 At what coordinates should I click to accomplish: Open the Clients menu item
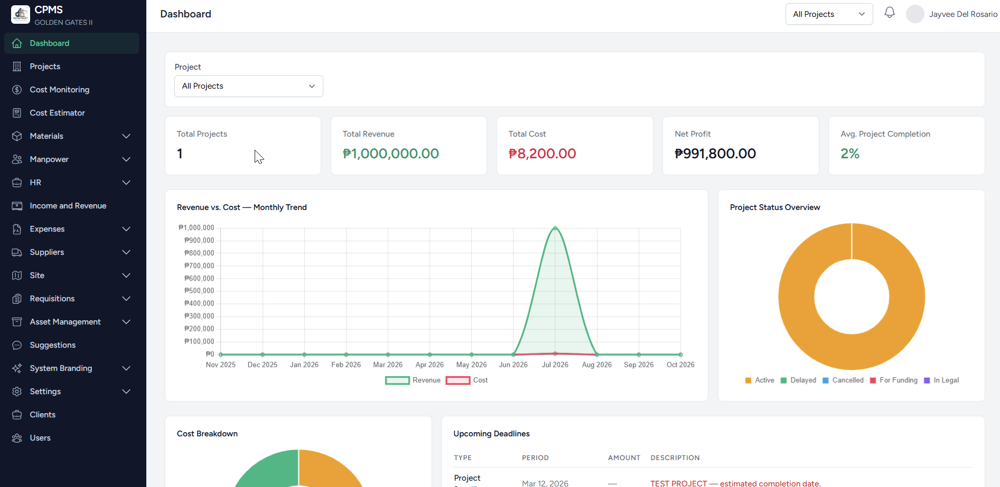[x=71, y=415]
